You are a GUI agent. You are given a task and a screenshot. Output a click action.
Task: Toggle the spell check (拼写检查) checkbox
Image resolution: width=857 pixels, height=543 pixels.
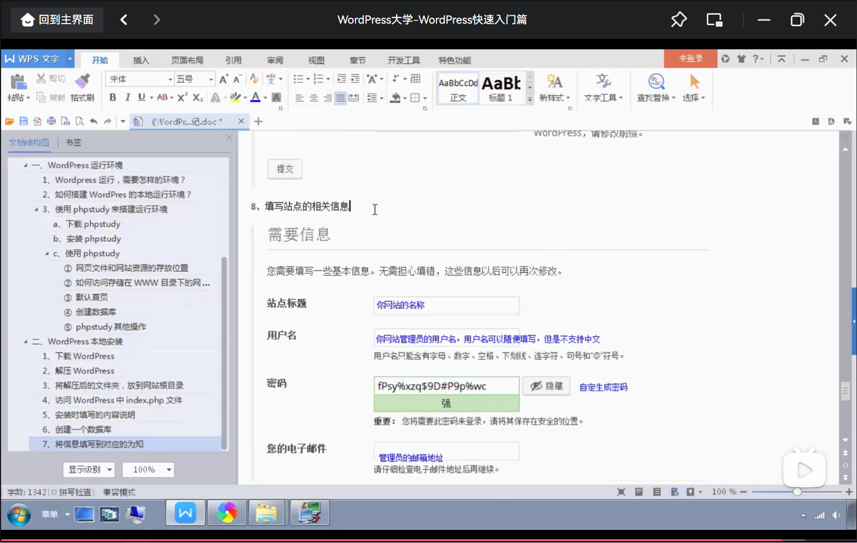54,492
